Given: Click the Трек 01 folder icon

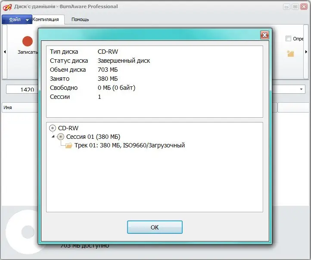Looking at the screenshot, I should pyautogui.click(x=68, y=145).
